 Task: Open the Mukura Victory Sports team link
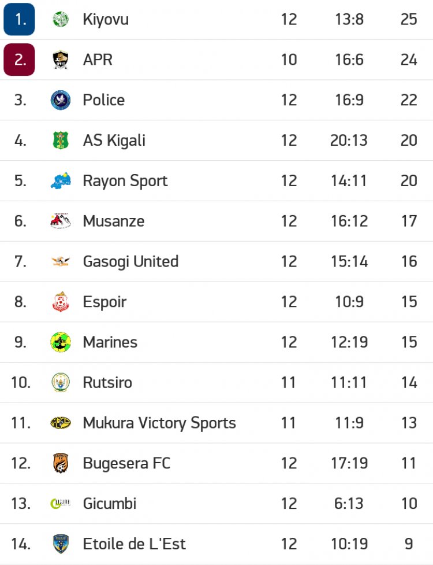tap(159, 423)
